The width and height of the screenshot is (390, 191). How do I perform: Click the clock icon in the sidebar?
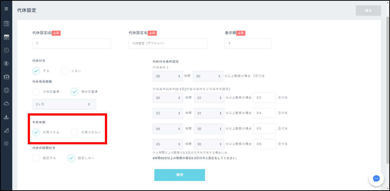(x=6, y=50)
